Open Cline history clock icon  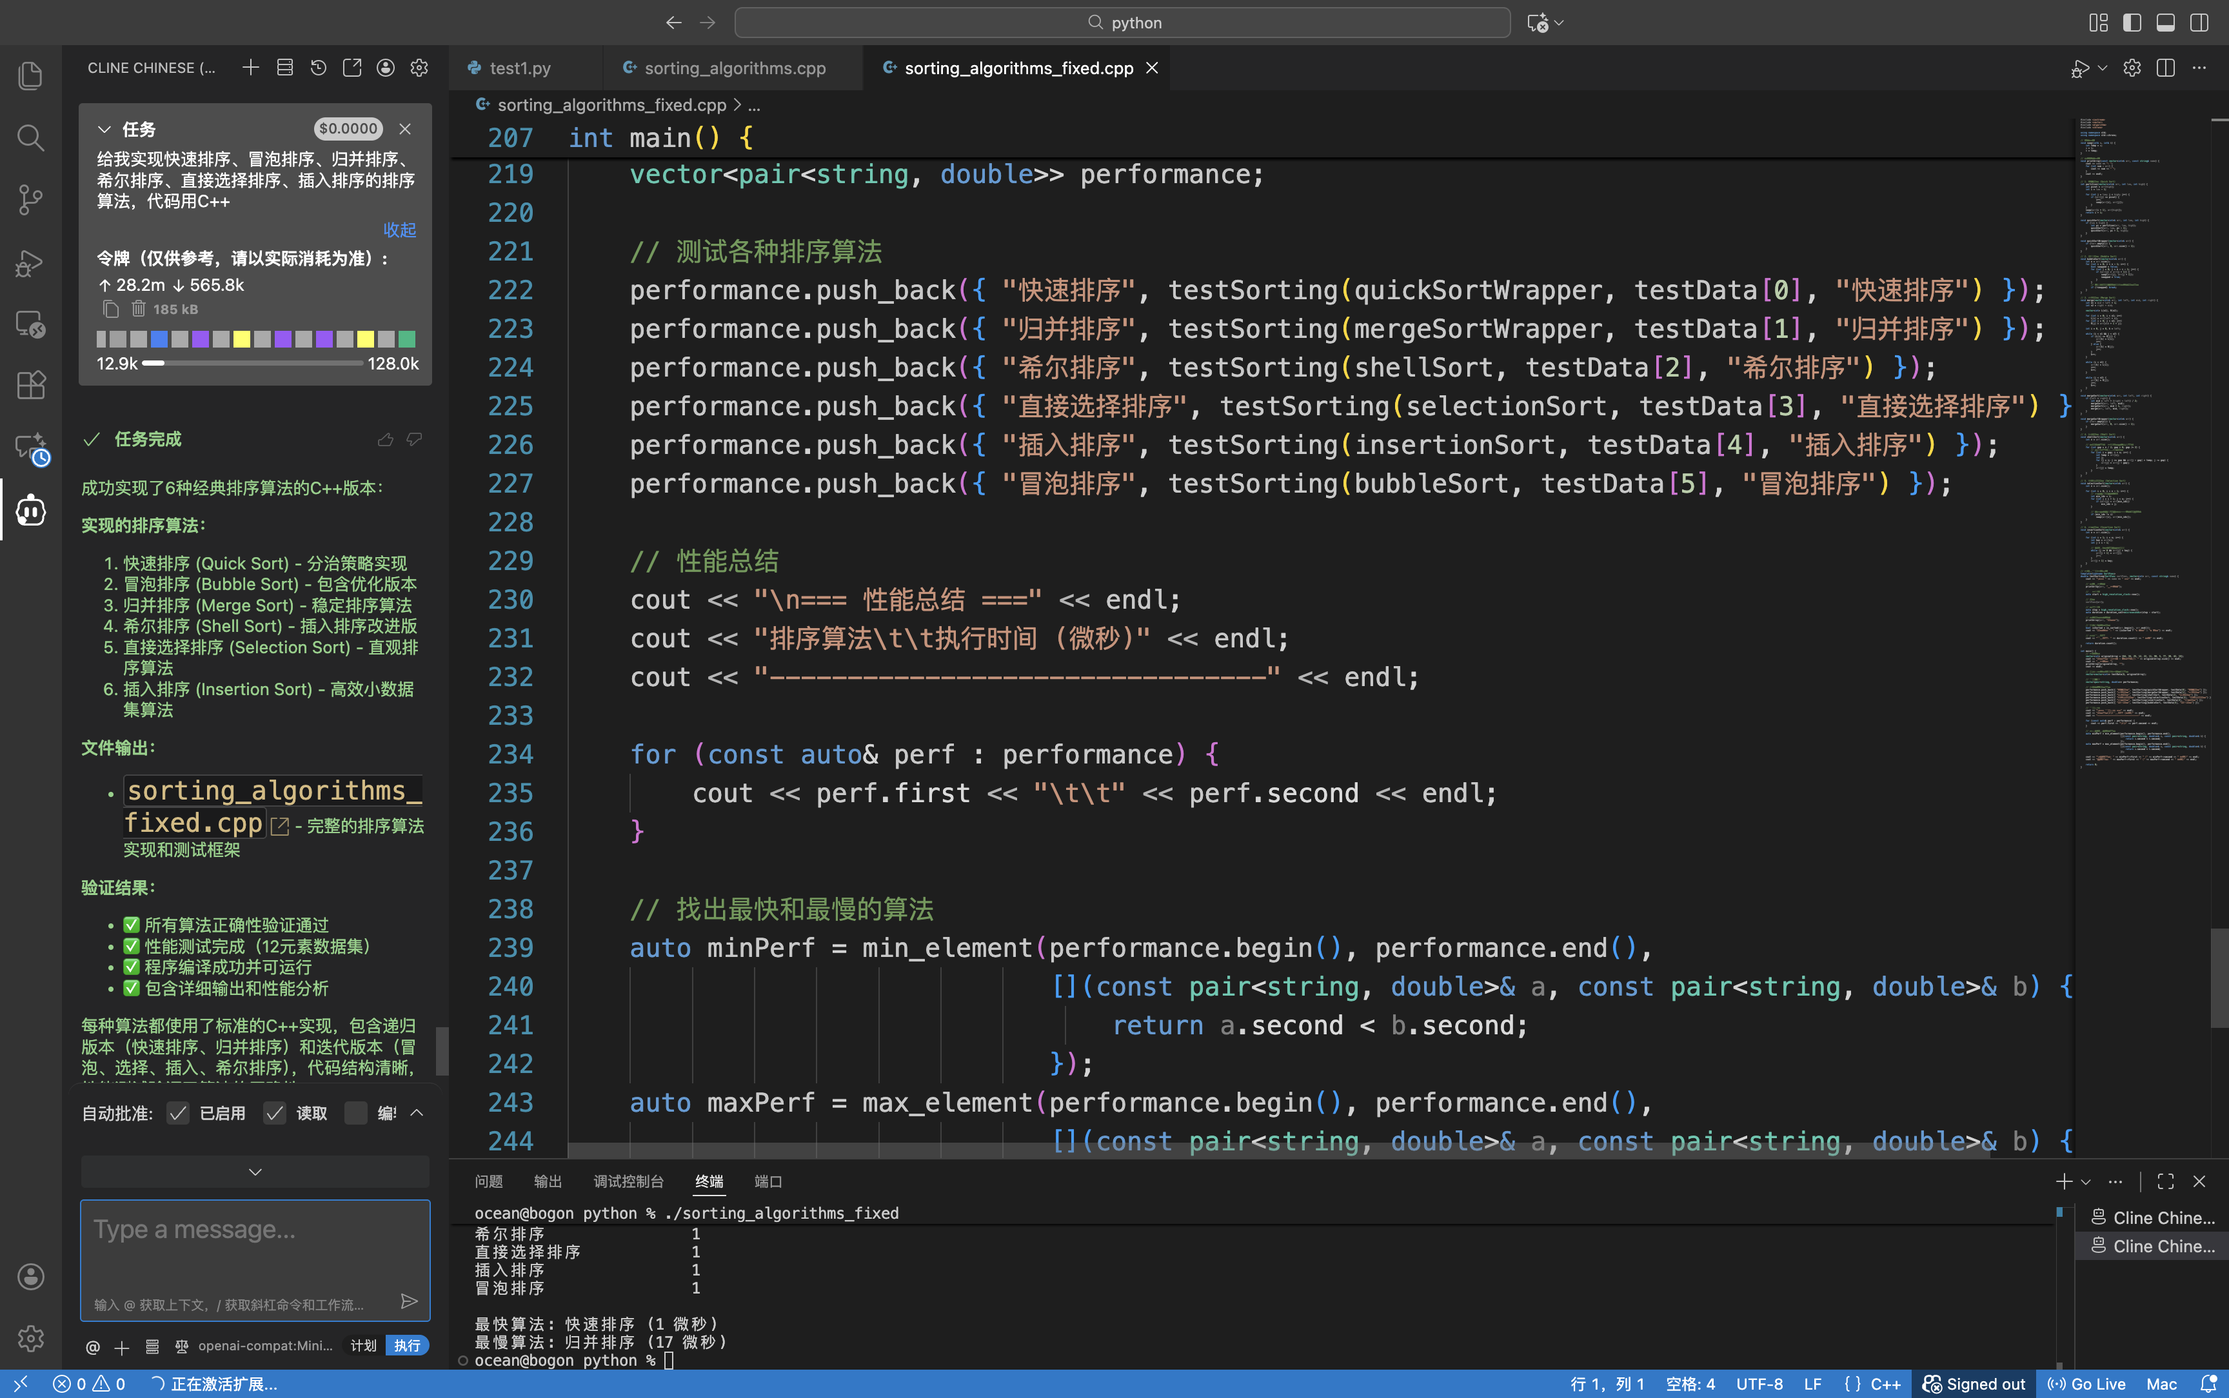coord(318,68)
